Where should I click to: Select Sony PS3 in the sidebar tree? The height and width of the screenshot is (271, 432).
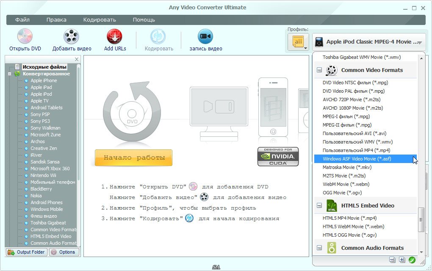(x=40, y=121)
